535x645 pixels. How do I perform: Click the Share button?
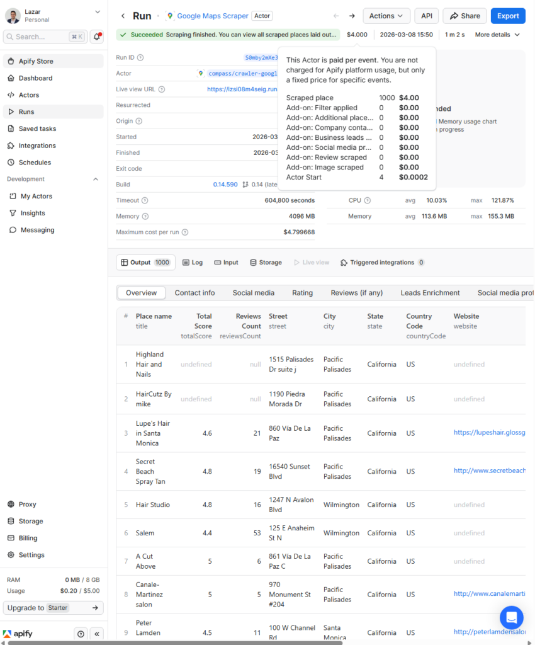(x=465, y=16)
